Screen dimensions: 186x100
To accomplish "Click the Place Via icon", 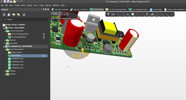I will pyautogui.click(x=147, y=14).
